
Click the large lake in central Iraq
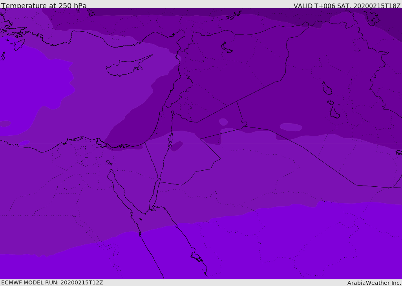click(327, 88)
